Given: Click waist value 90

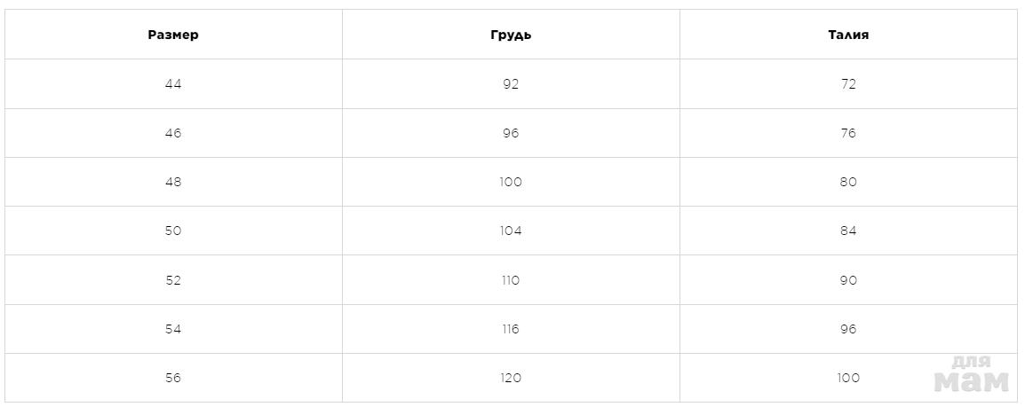Looking at the screenshot, I should pyautogui.click(x=848, y=280).
